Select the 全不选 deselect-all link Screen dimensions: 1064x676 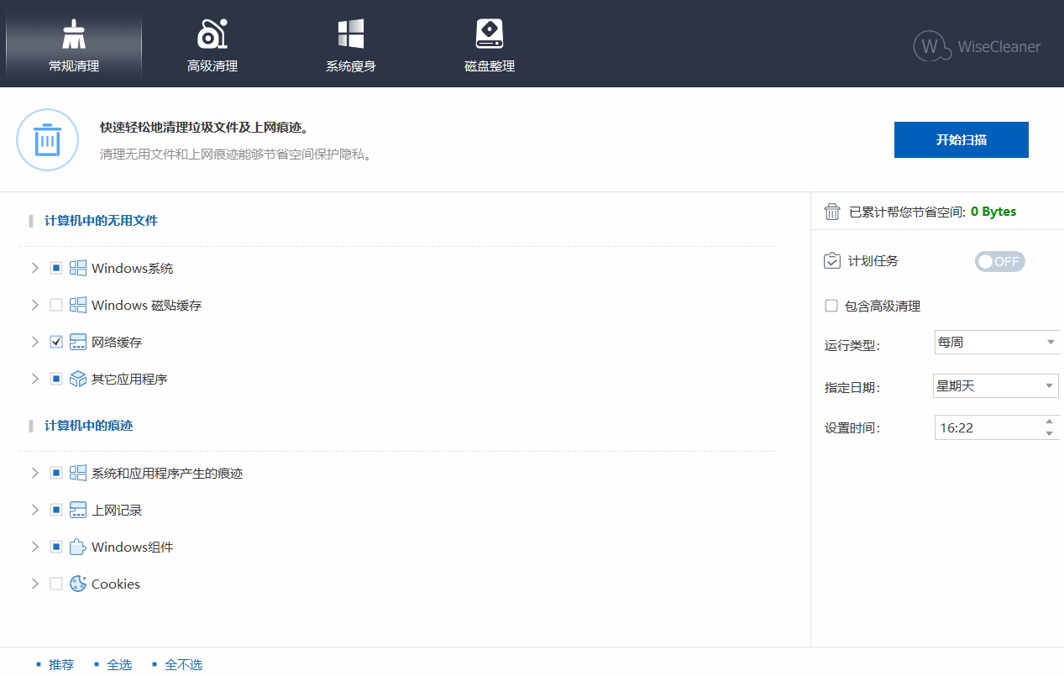click(183, 664)
